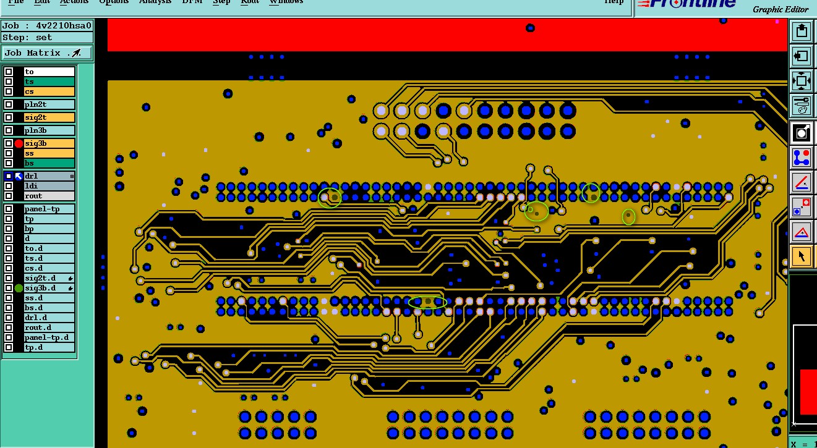Viewport: 817px width, 448px height.
Task: Click the red color dot on sig3b
Action: click(19, 143)
